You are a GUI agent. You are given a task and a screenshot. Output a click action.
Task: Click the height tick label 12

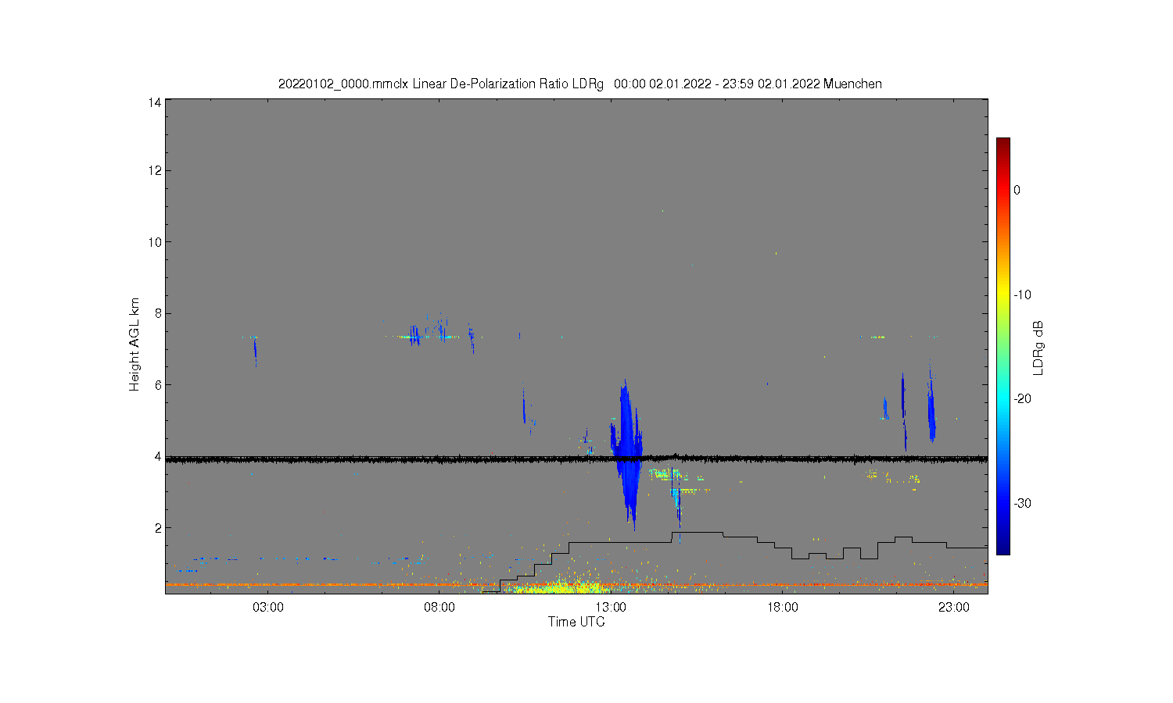coord(155,170)
